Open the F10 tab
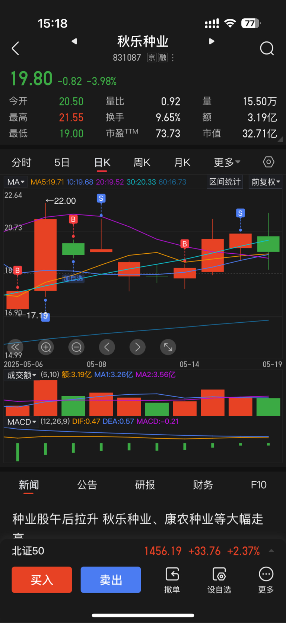The height and width of the screenshot is (623, 286). click(x=259, y=485)
